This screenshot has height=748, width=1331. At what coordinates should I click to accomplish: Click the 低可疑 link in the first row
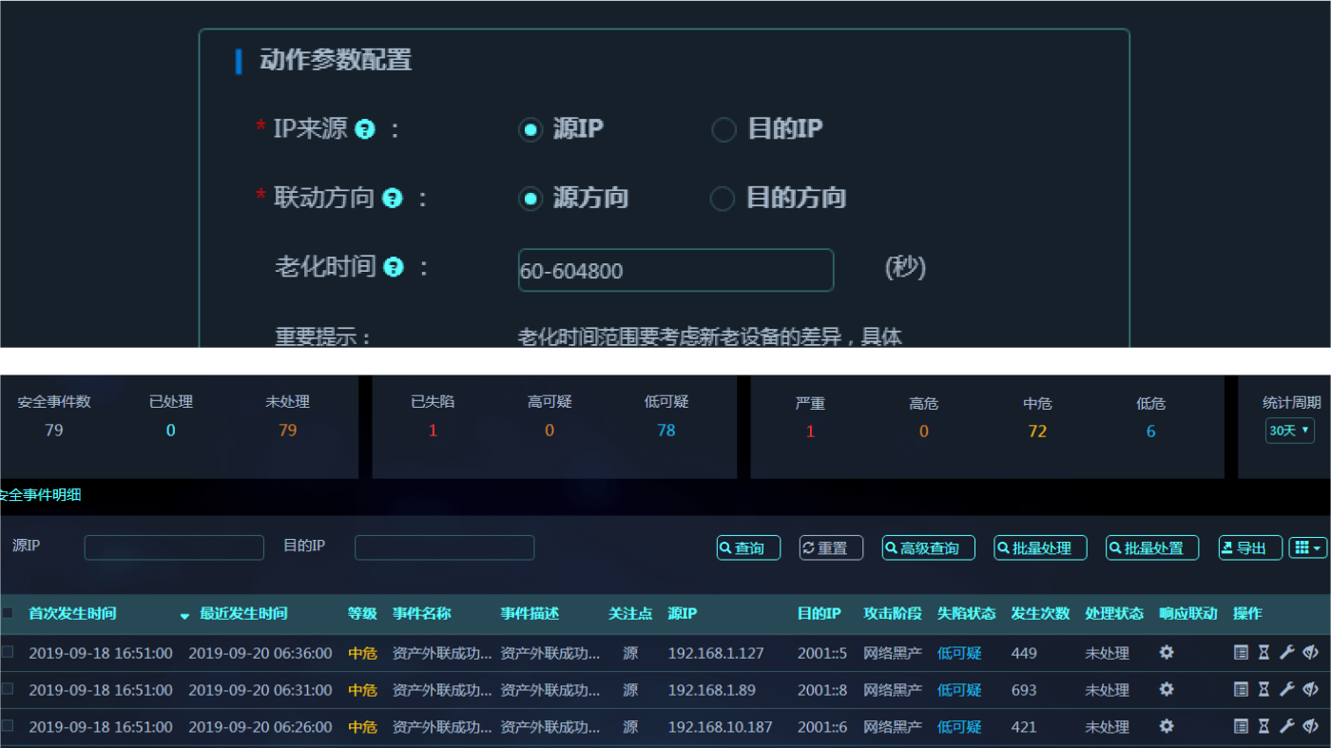958,653
